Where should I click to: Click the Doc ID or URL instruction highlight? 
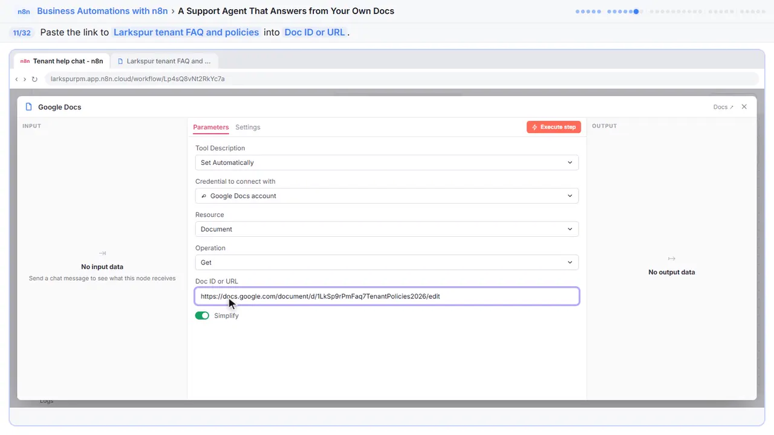[x=315, y=33]
